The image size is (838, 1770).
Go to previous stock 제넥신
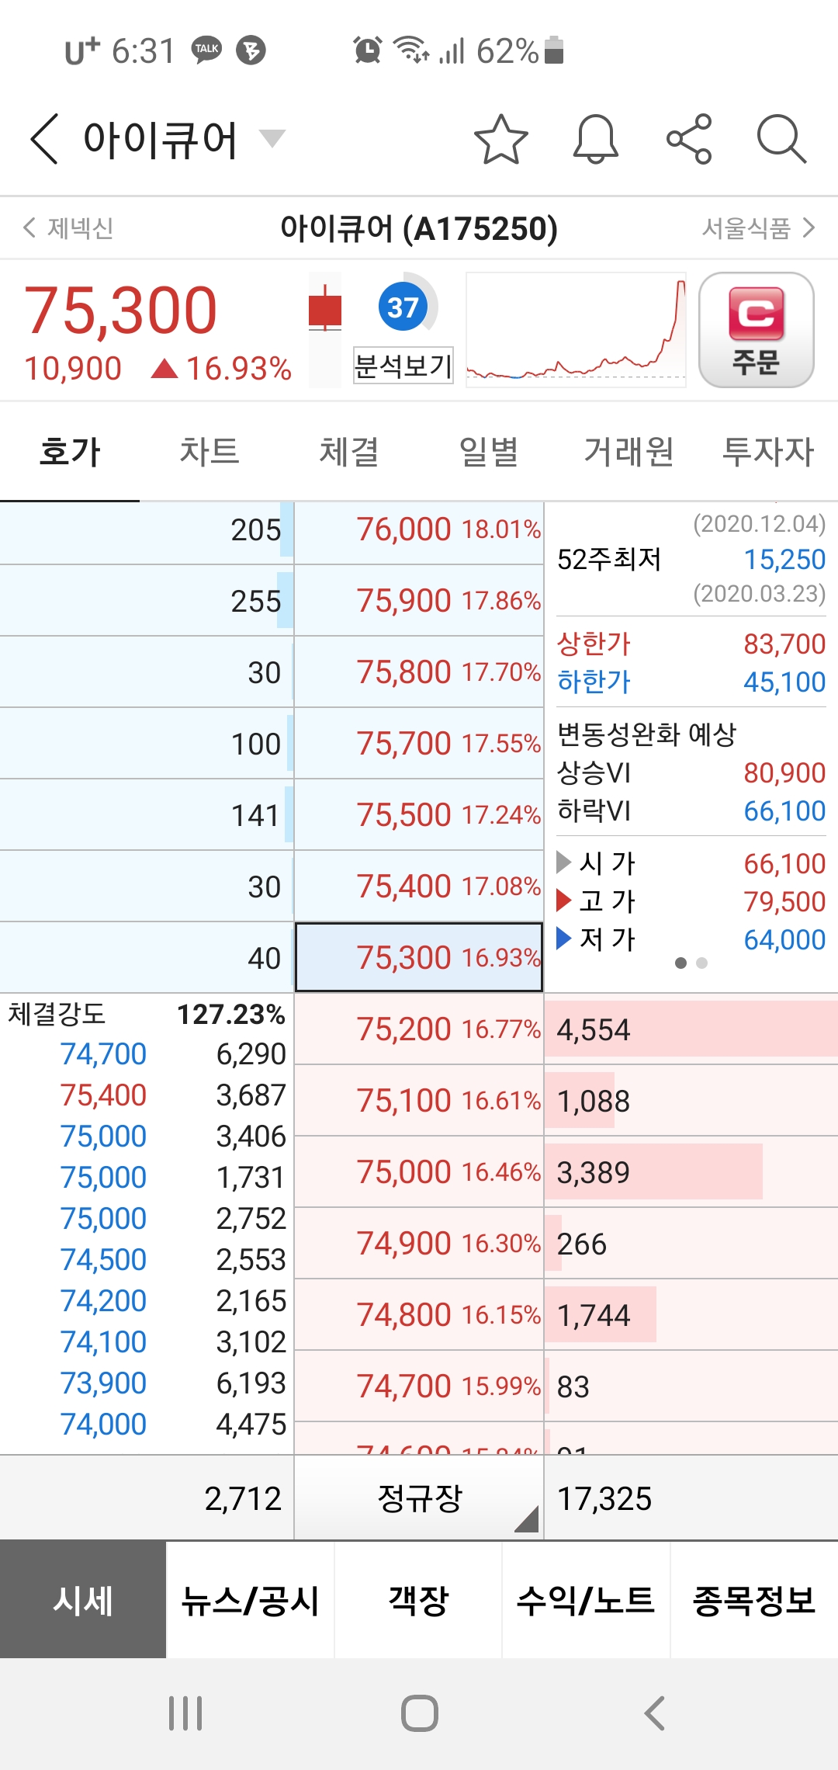pos(68,228)
